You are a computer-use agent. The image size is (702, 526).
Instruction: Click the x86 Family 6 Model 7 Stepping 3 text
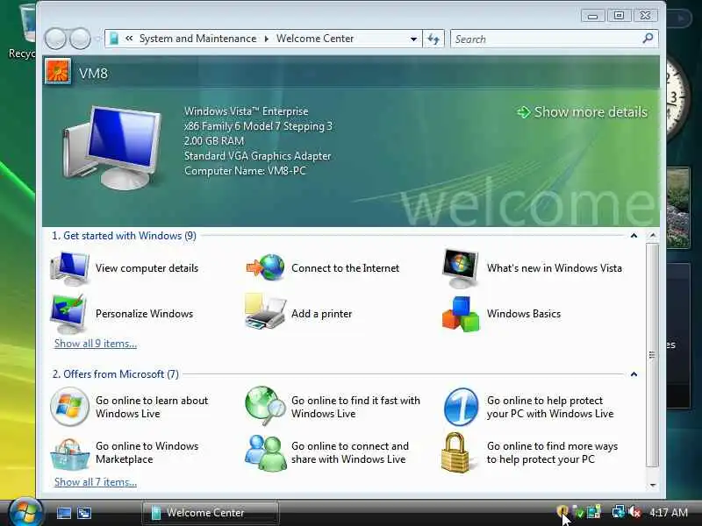[258, 126]
